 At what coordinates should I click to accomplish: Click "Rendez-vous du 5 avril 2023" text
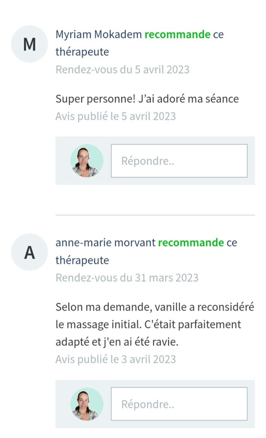122,69
